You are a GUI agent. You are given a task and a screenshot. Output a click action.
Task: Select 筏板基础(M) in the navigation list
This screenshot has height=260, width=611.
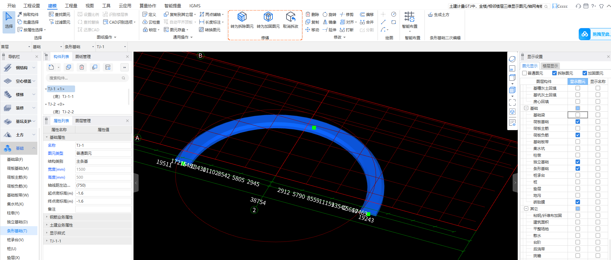pyautogui.click(x=18, y=168)
